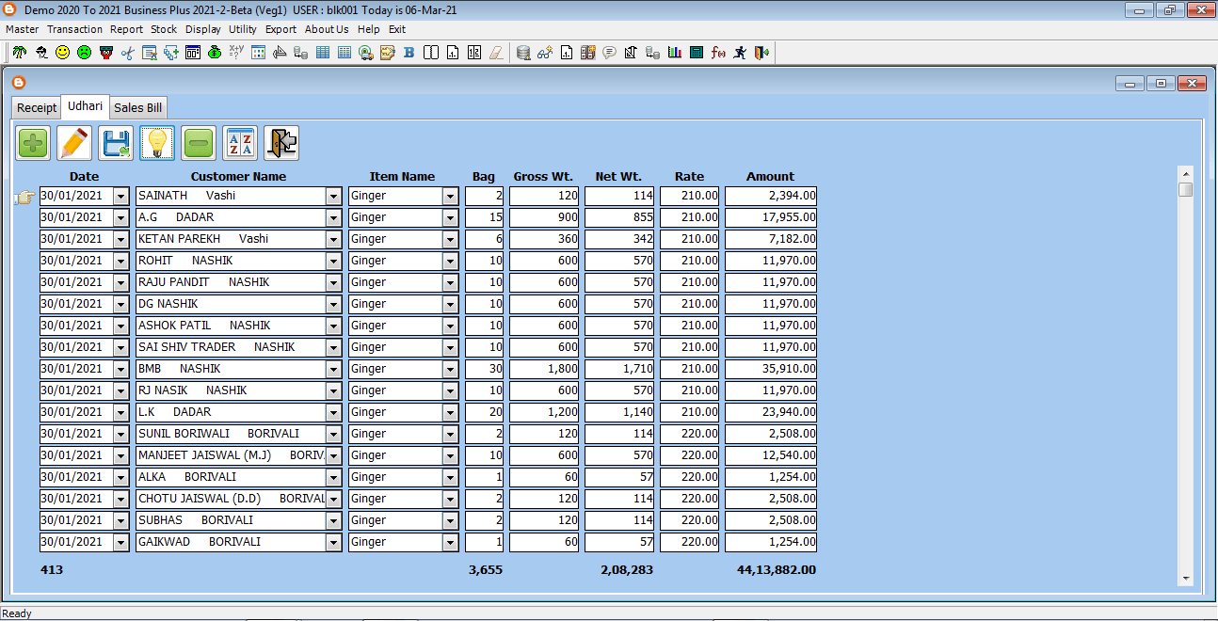The height and width of the screenshot is (621, 1218).
Task: Click the pencil edit icon
Action: point(74,144)
